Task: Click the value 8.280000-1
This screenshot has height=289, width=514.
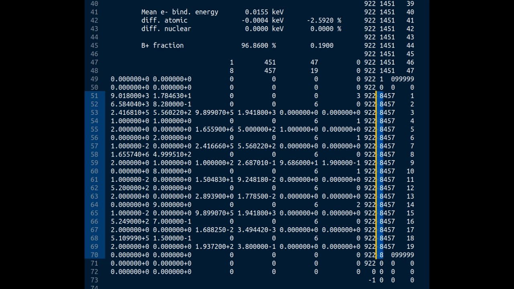Action: click(172, 104)
